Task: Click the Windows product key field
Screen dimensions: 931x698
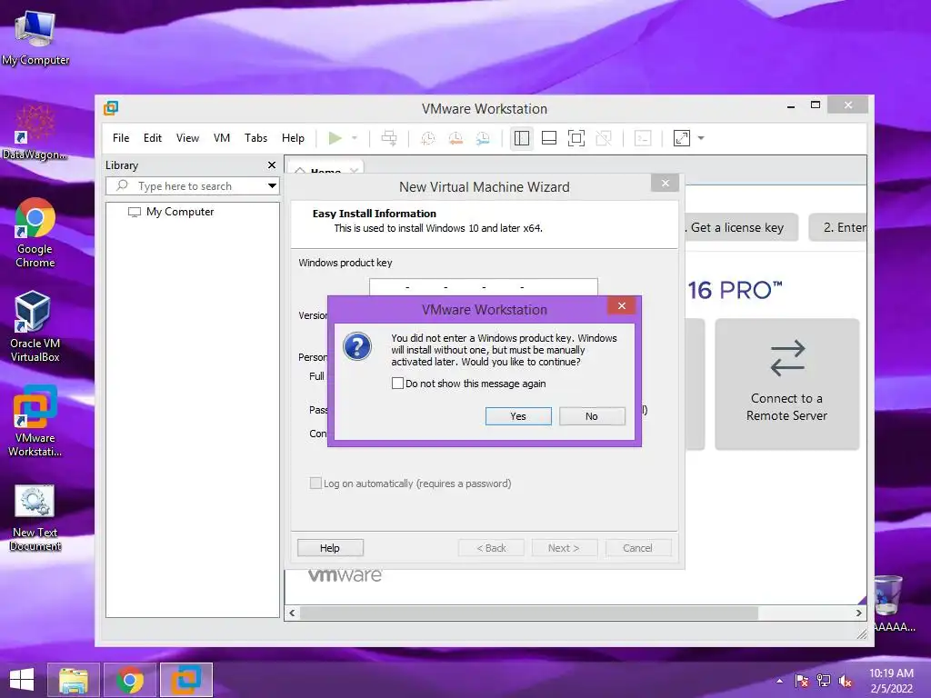Action: 484,286
